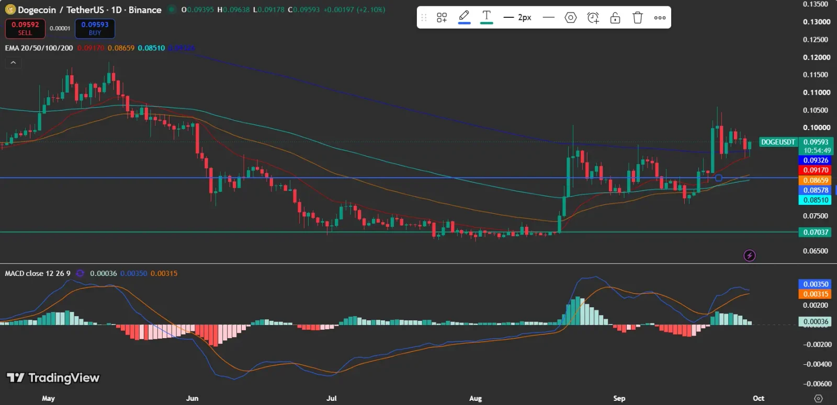Delete the selected drawing with trash icon
This screenshot has width=837, height=405.
point(637,18)
